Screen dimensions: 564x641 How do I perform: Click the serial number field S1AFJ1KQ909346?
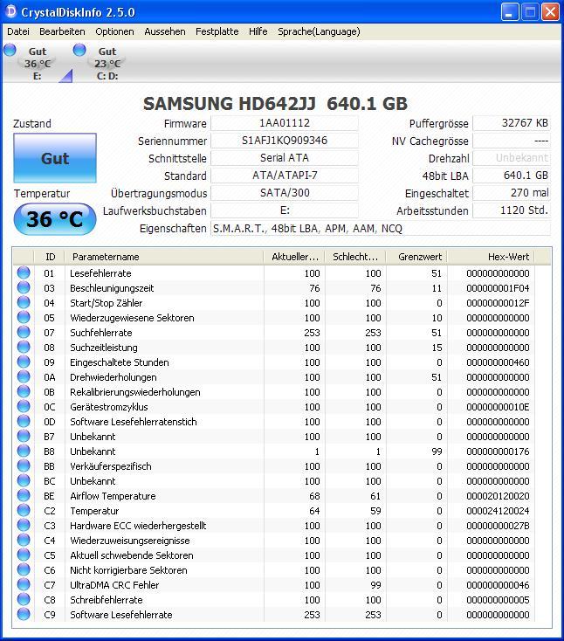pos(285,141)
